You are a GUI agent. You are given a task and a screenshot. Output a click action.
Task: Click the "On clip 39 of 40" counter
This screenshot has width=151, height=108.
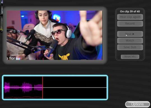click(130, 11)
